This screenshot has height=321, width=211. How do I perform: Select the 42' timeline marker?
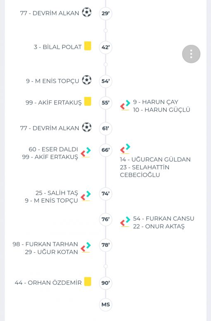point(105,47)
